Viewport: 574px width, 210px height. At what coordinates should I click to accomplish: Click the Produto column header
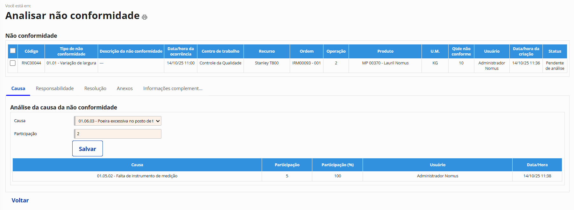click(385, 51)
